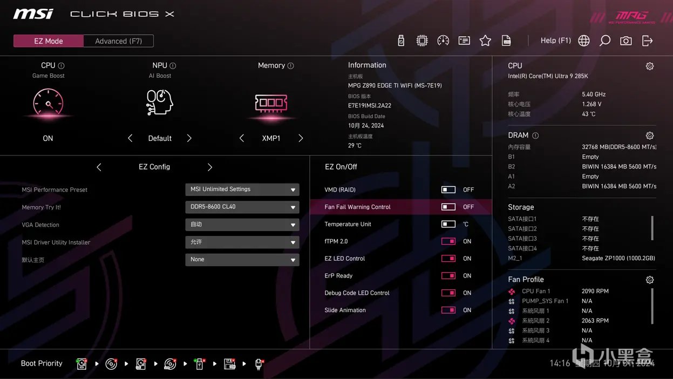This screenshot has height=379, width=673.
Task: Select the second boot device disc icon
Action: [111, 364]
